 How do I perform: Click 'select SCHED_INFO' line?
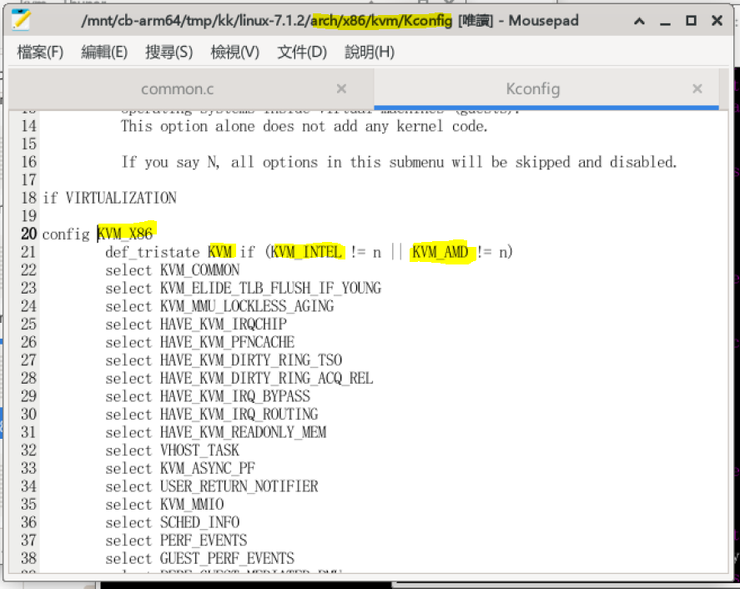click(172, 522)
